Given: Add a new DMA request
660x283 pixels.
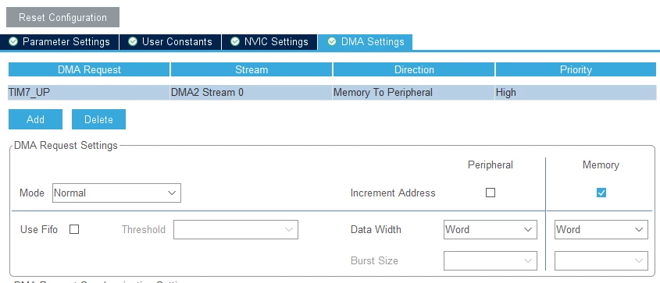Looking at the screenshot, I should 35,119.
